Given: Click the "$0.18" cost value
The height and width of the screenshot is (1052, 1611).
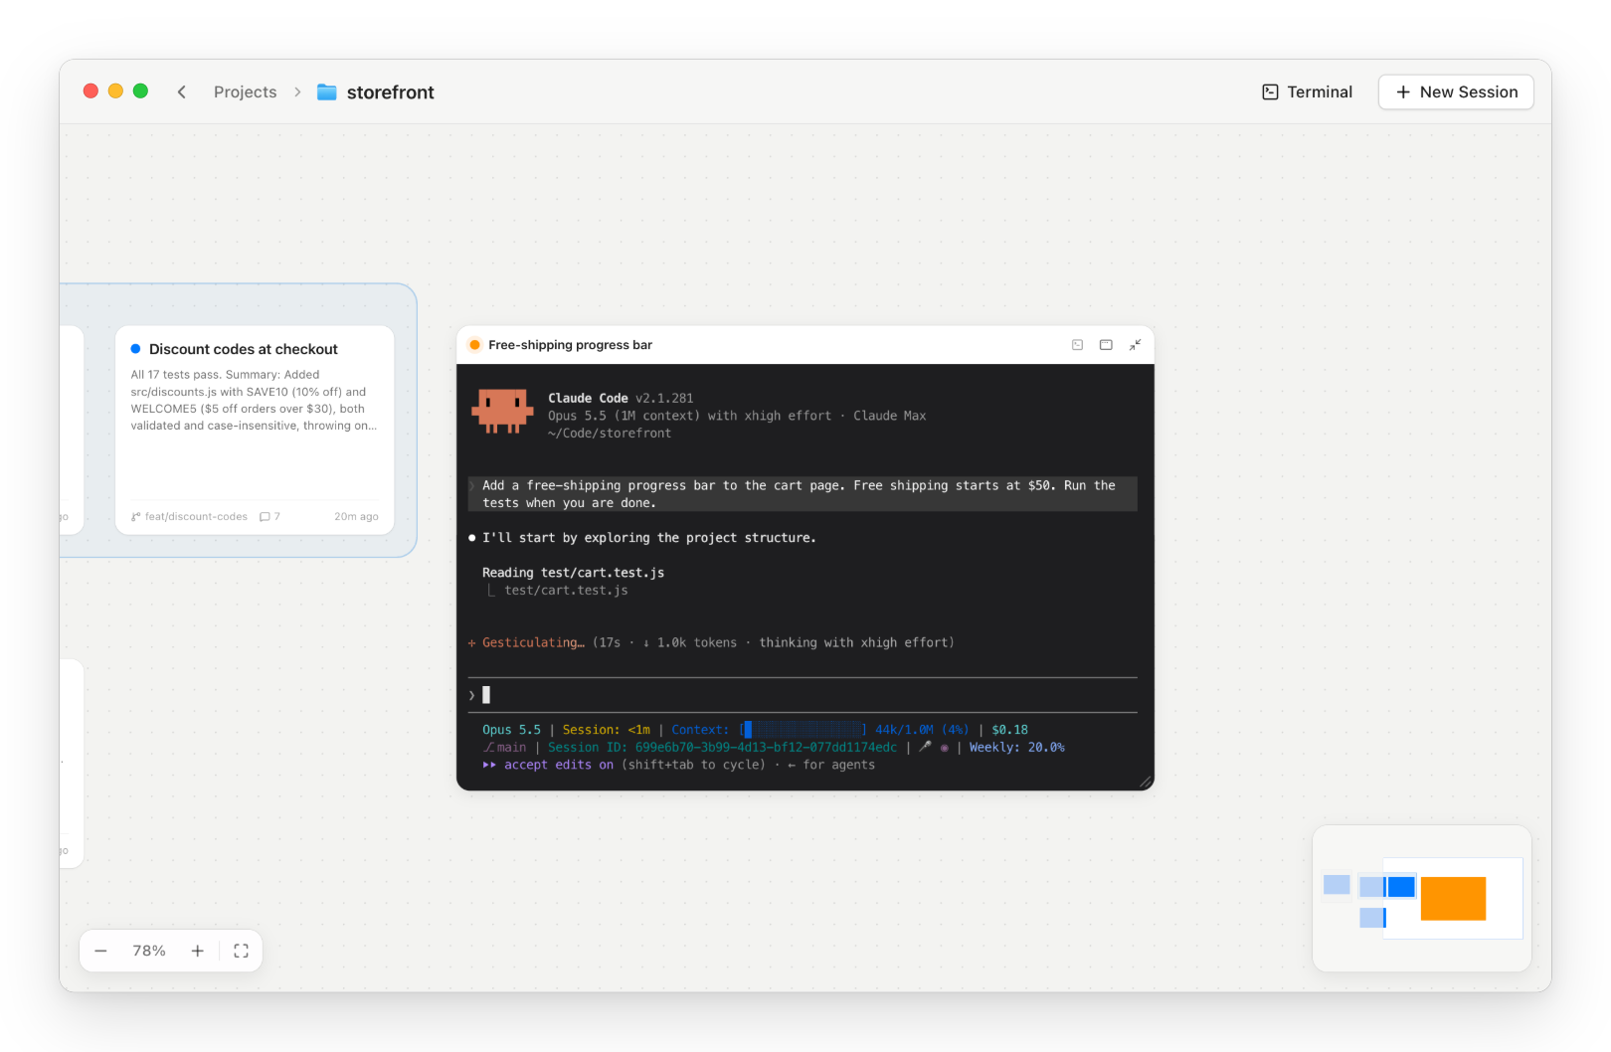Looking at the screenshot, I should [1009, 730].
